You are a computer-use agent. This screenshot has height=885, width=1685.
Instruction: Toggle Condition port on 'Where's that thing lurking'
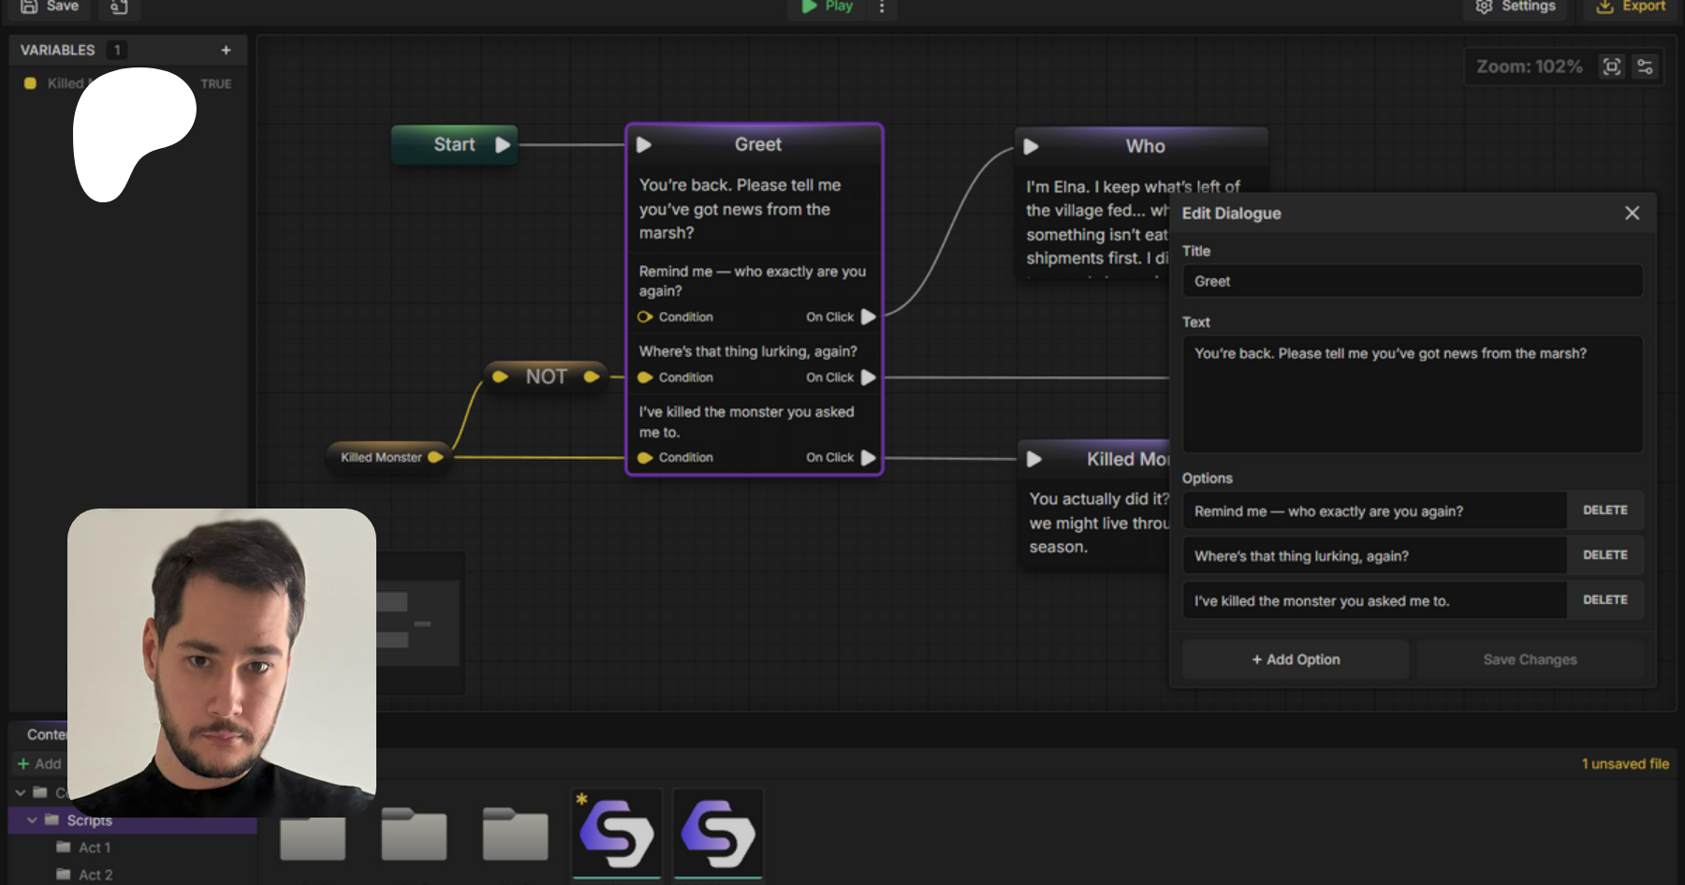645,377
